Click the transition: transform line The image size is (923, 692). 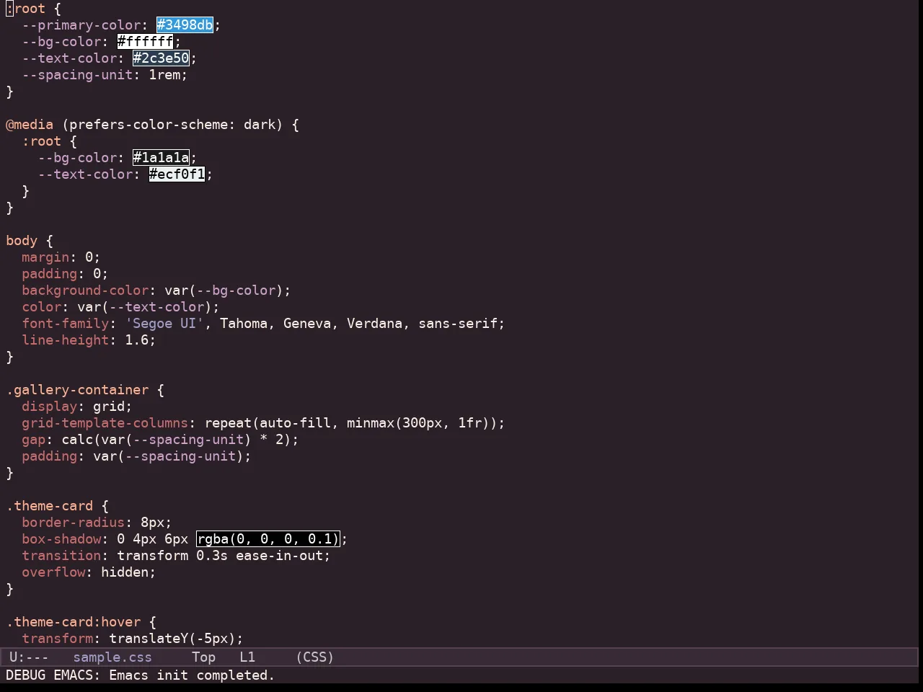pos(176,556)
